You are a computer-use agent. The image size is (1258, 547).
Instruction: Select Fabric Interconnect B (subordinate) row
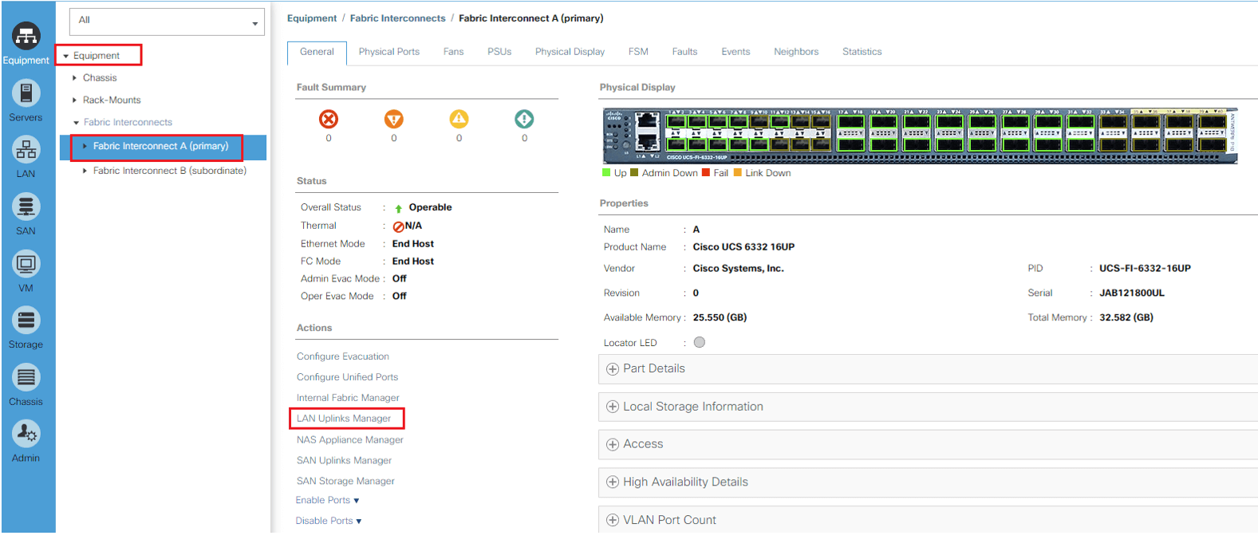[x=169, y=171]
